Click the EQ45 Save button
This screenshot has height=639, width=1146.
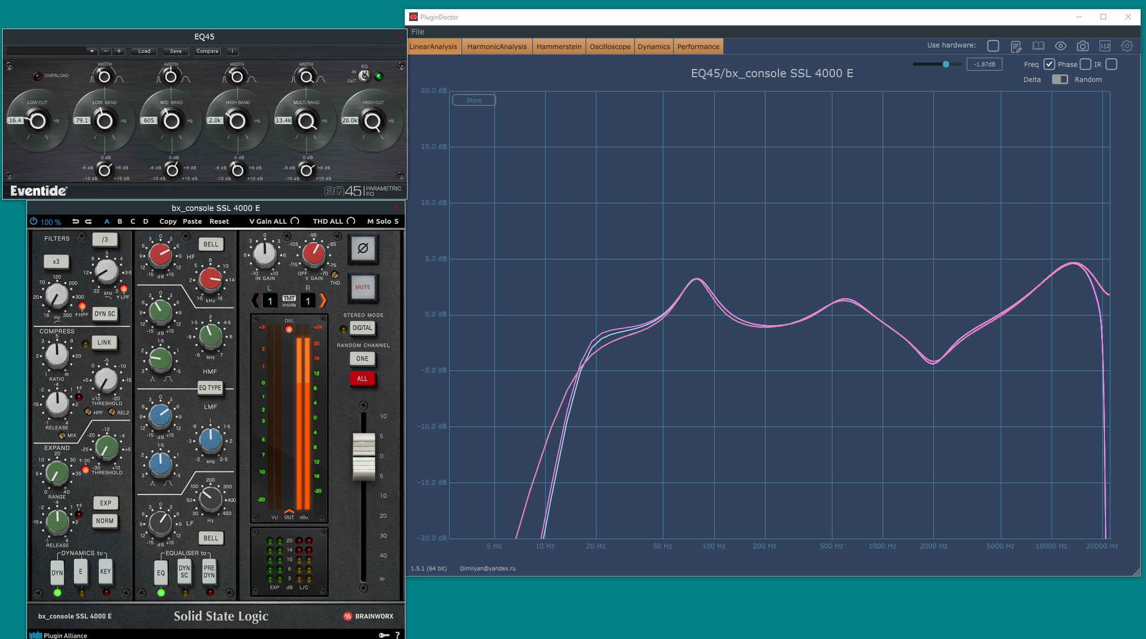[x=176, y=51]
